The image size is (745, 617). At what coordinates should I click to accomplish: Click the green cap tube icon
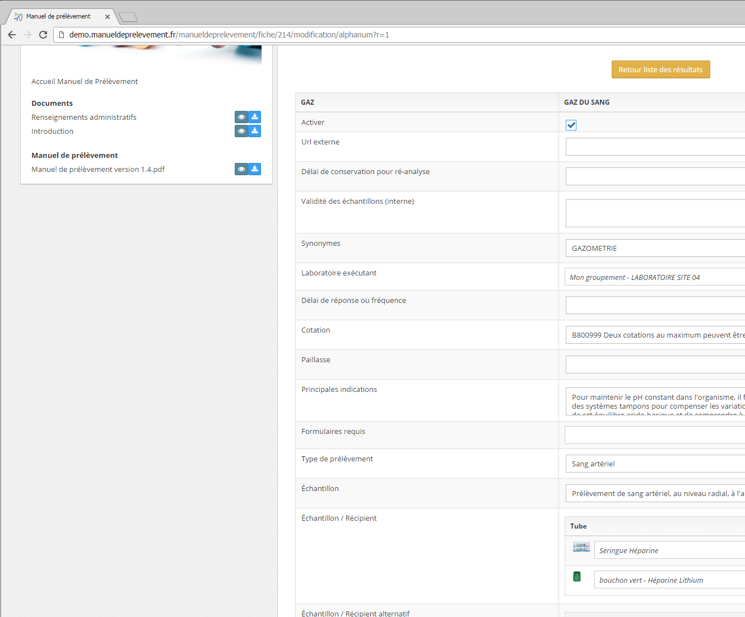pyautogui.click(x=577, y=577)
